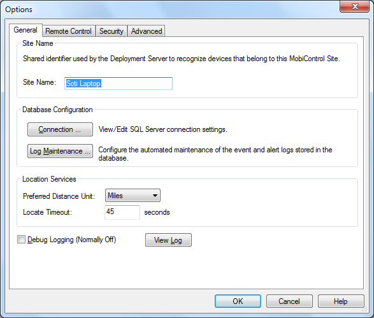Click into the Site Name text field
The height and width of the screenshot is (318, 374).
(119, 83)
